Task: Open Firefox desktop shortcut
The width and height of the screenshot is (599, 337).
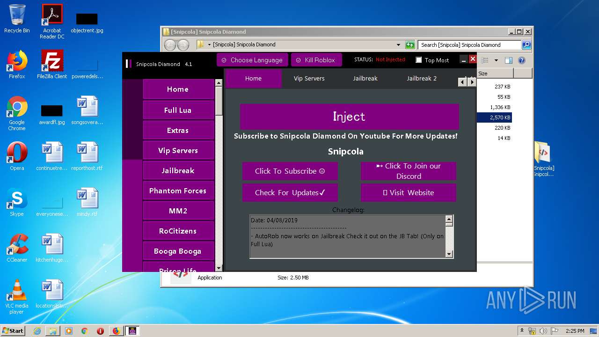Action: pos(17,65)
